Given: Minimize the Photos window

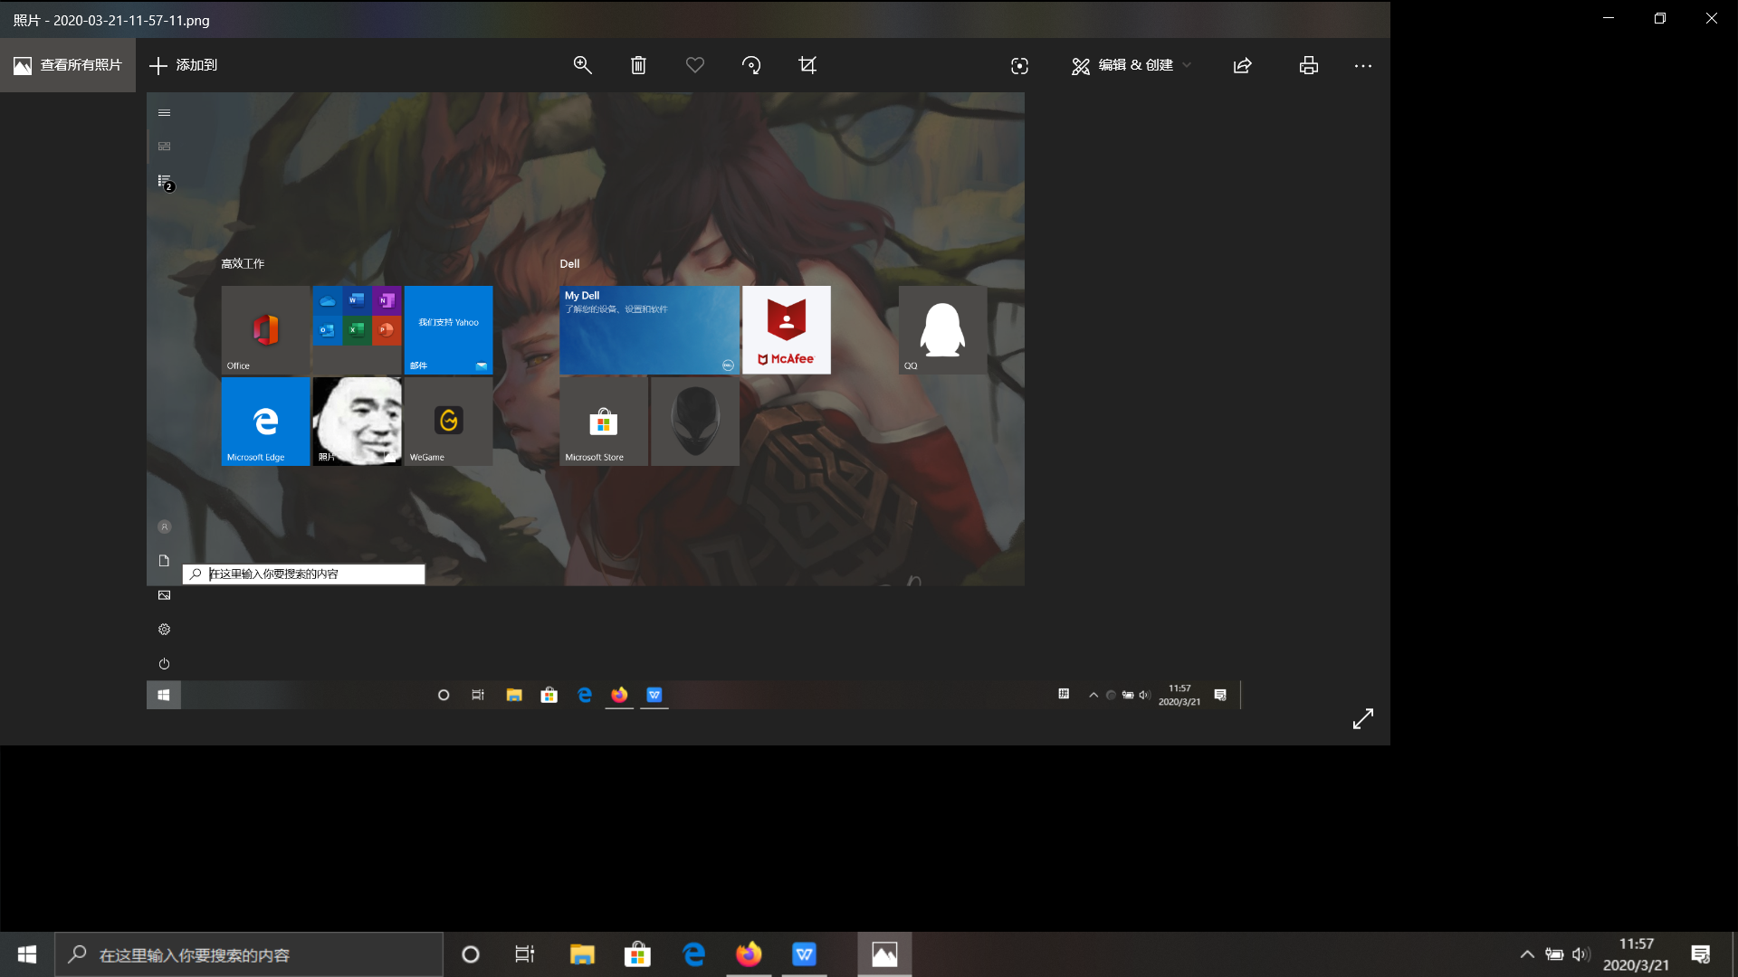Looking at the screenshot, I should click(1609, 18).
